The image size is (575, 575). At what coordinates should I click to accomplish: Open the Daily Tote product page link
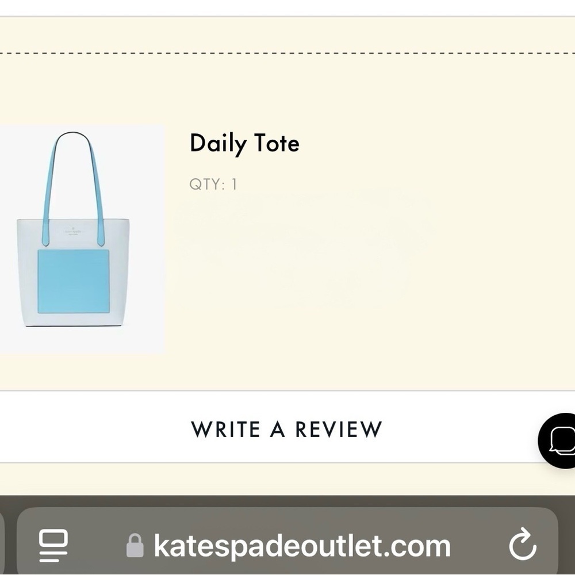(x=244, y=143)
